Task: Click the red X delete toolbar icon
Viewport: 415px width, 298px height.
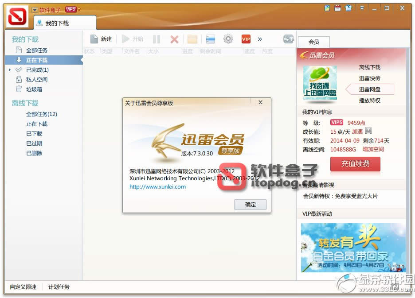Action: (x=174, y=39)
